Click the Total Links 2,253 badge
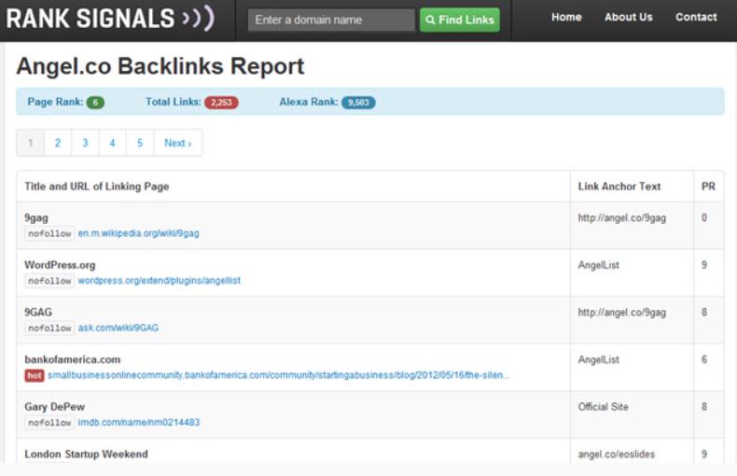The image size is (737, 476). click(221, 103)
